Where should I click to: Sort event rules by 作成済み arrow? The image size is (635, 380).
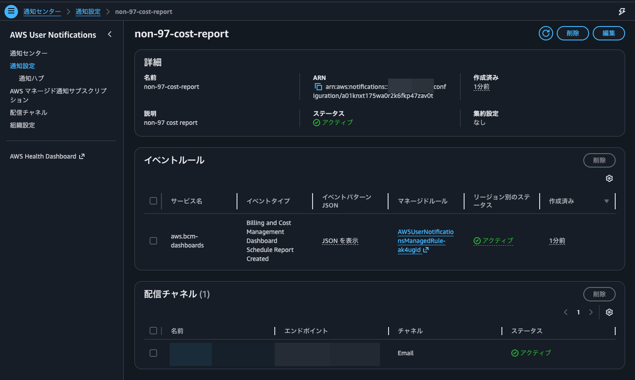click(x=606, y=201)
